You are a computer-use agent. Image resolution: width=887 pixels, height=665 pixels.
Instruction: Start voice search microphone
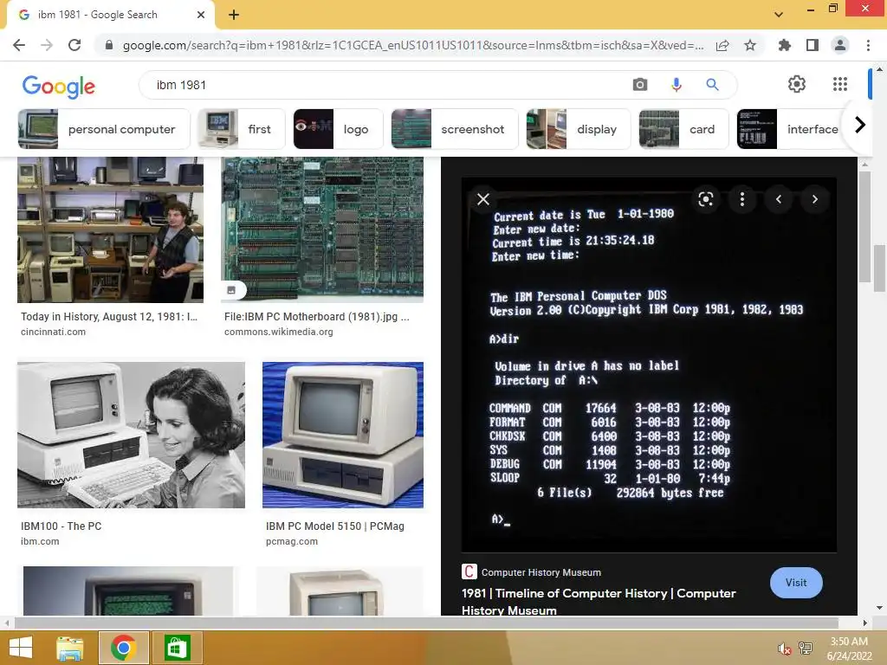coord(676,85)
